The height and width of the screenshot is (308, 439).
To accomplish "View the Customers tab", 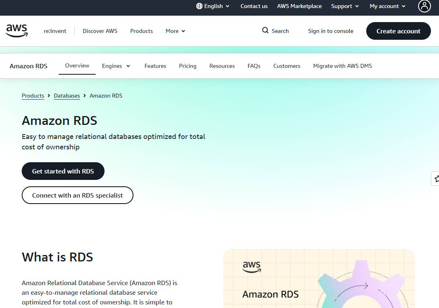I will 287,66.
